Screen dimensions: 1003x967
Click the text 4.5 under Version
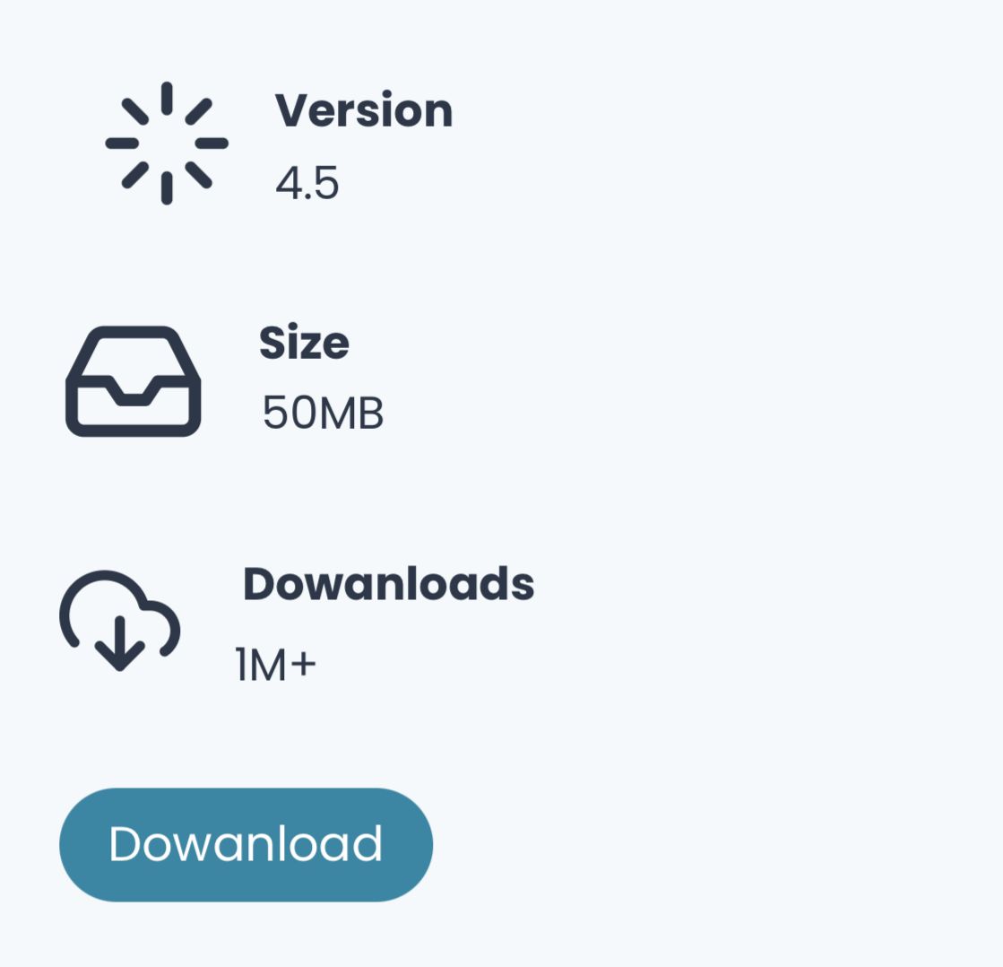pyautogui.click(x=307, y=183)
